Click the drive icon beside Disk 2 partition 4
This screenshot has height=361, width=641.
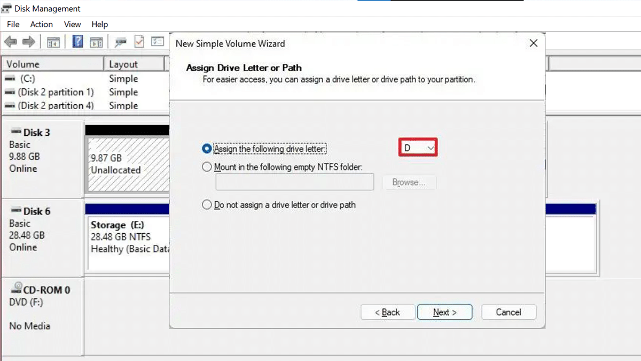[x=10, y=106]
